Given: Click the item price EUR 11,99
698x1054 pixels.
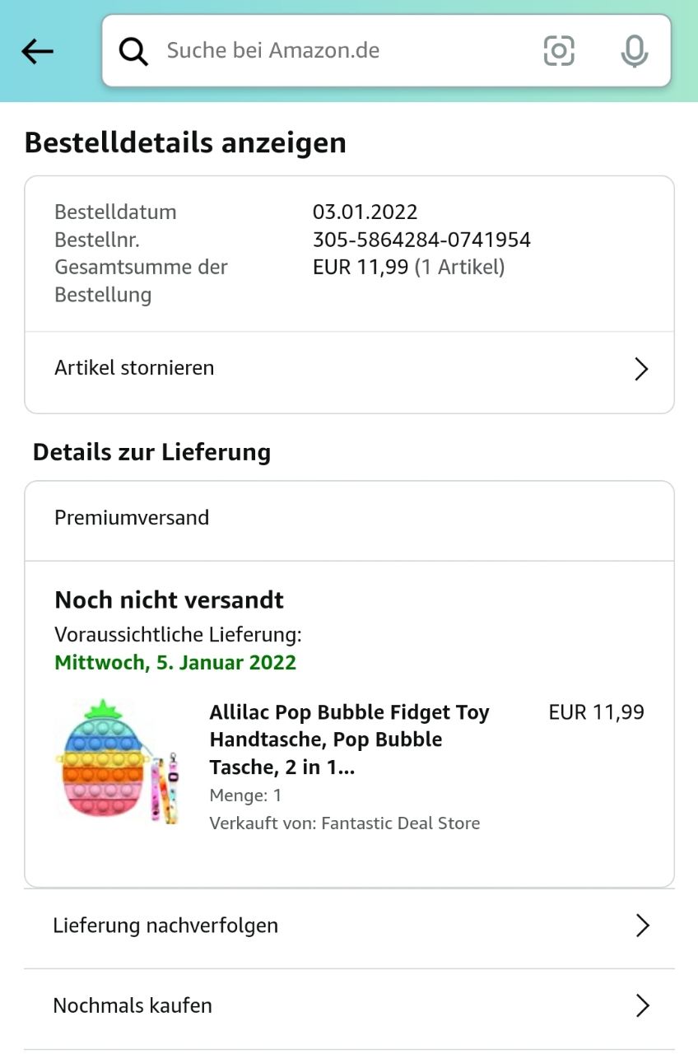Looking at the screenshot, I should pyautogui.click(x=596, y=712).
